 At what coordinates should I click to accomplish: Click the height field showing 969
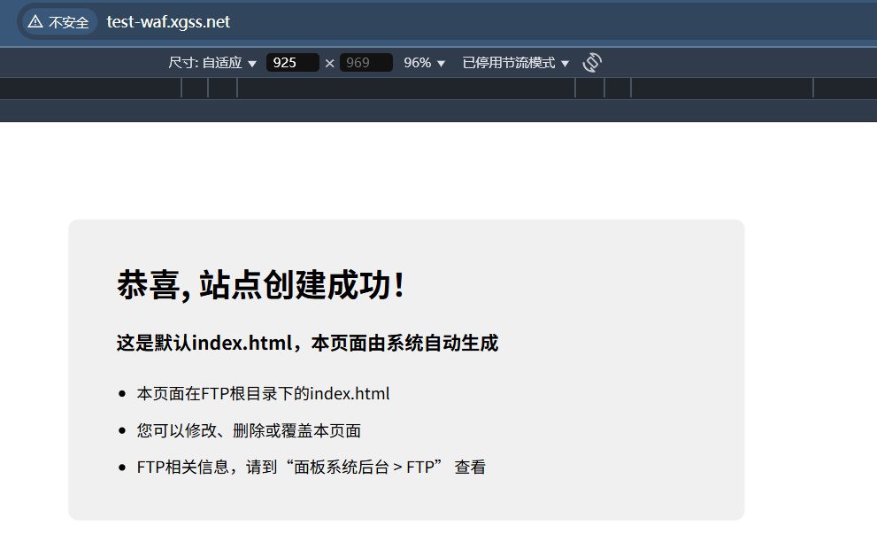point(365,63)
